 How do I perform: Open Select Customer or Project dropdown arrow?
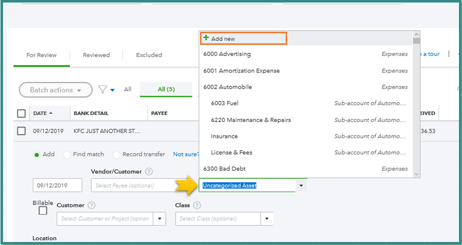coord(159,219)
